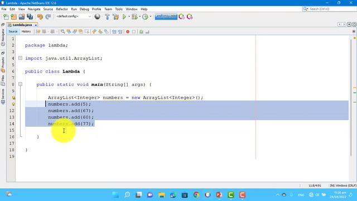Screen dimensions: 357x201
Task: Open the Source menu
Action: 48,9
